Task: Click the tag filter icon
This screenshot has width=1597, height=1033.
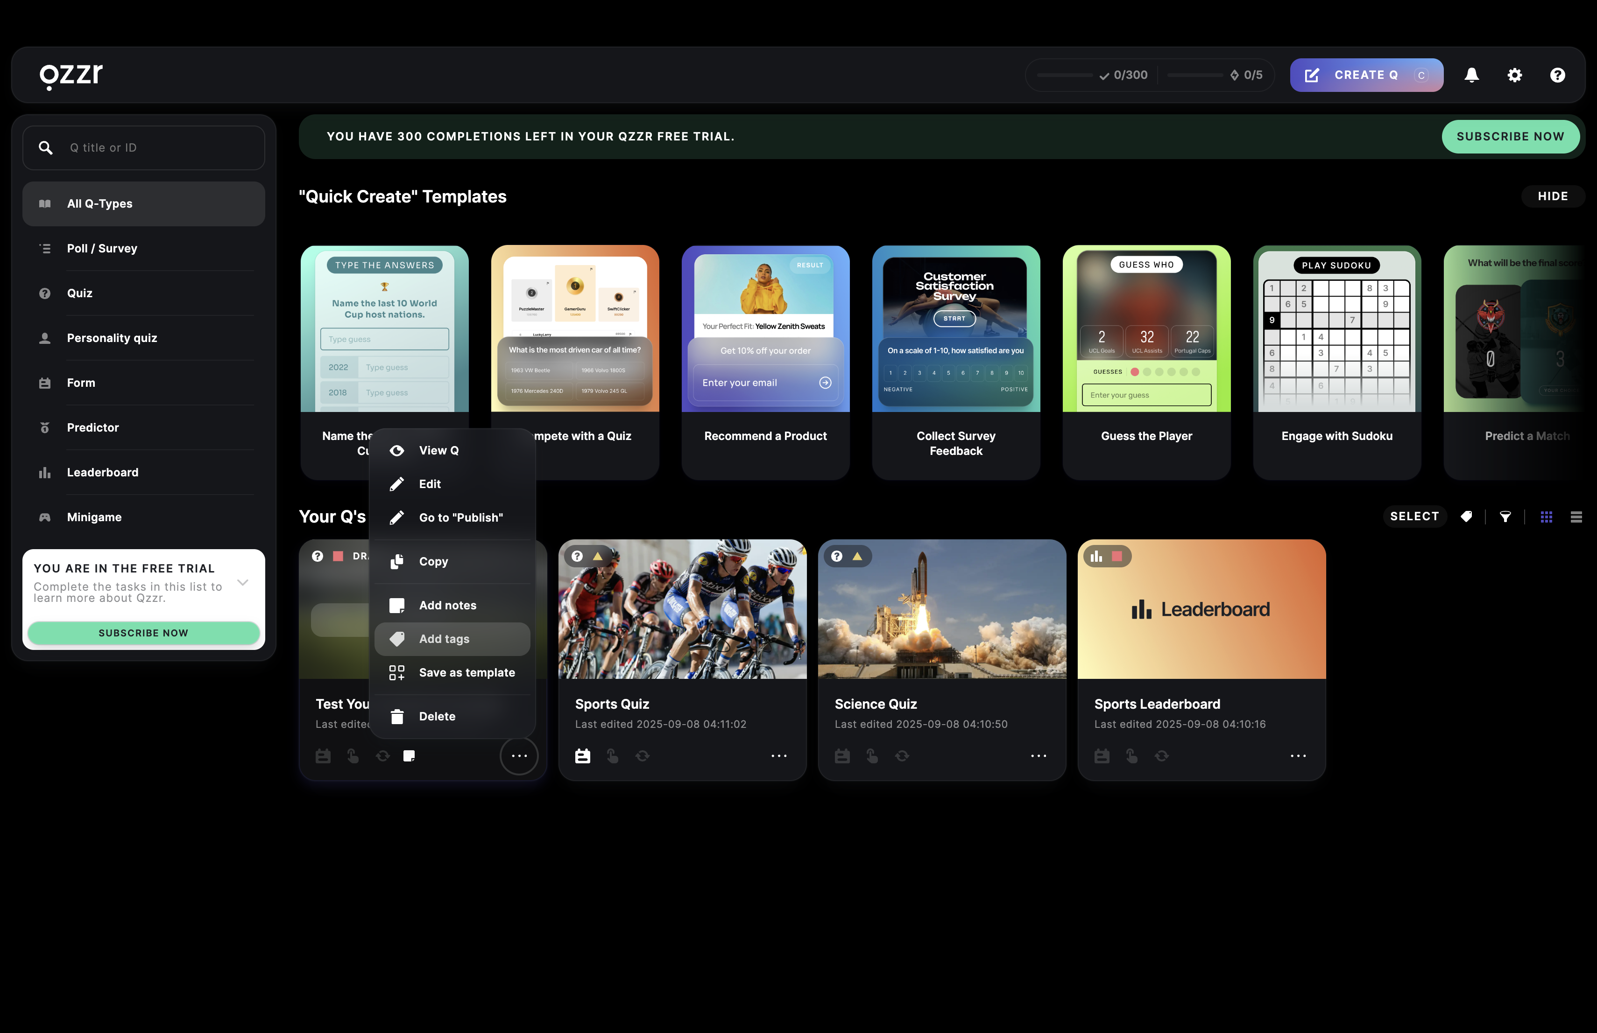Action: [x=1466, y=516]
